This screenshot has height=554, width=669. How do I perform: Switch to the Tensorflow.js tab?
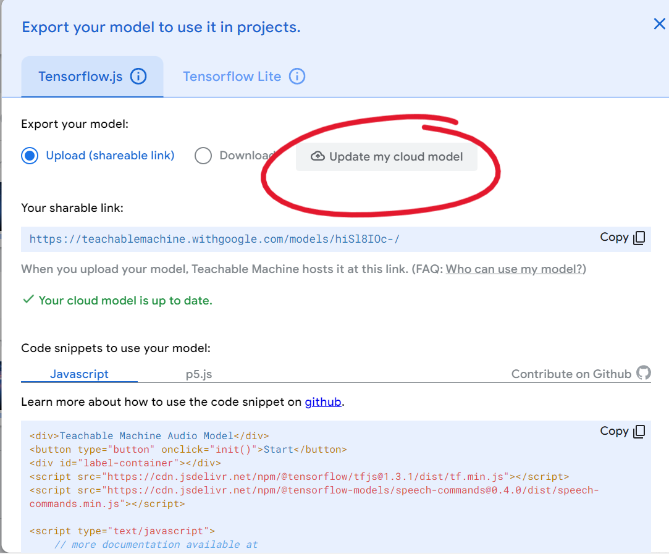92,77
